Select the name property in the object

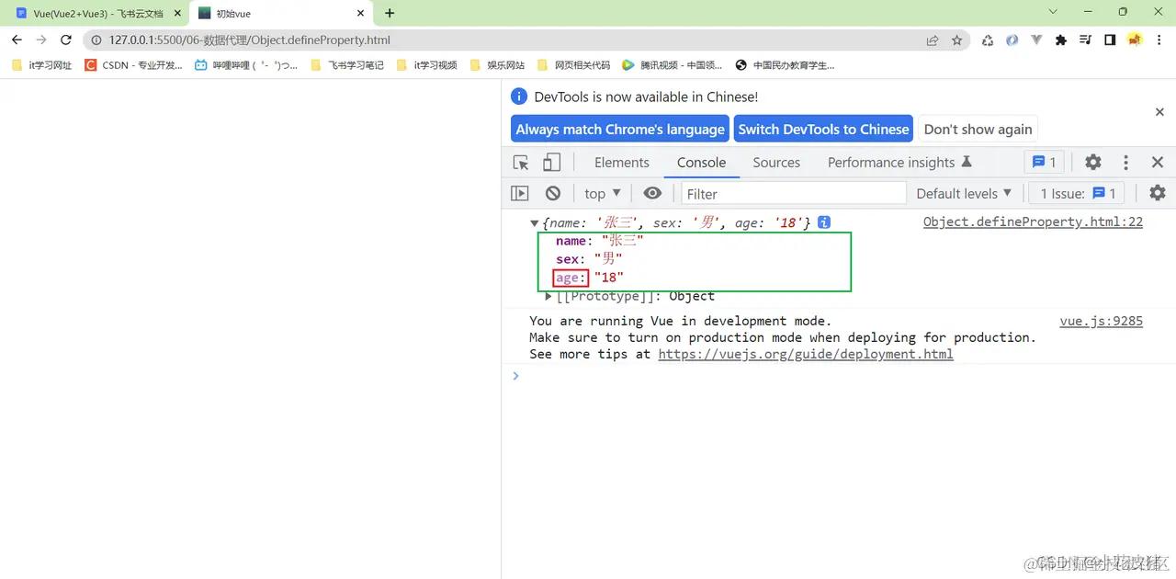point(571,241)
